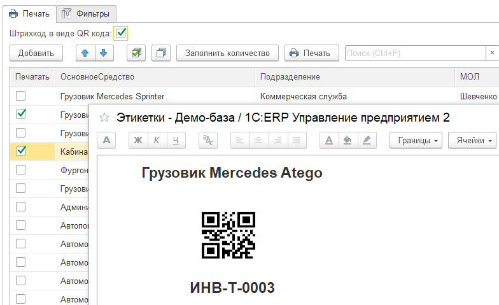Switch to the Печать tab
Image resolution: width=499 pixels, height=305 pixels.
[29, 14]
